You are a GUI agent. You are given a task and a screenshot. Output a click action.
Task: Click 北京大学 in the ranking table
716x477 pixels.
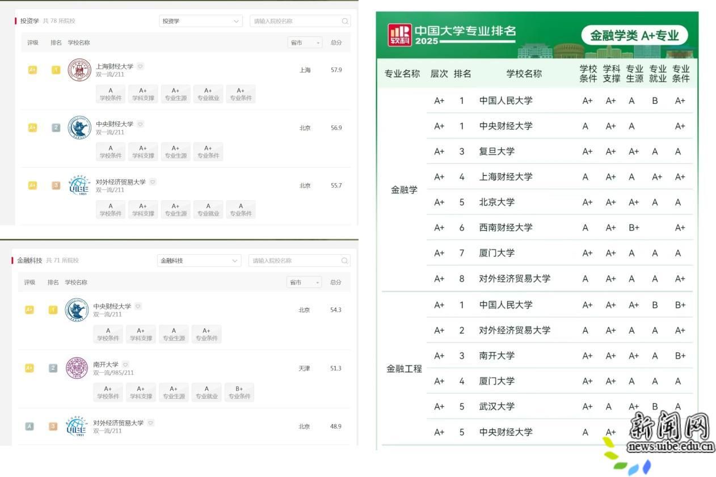click(497, 202)
